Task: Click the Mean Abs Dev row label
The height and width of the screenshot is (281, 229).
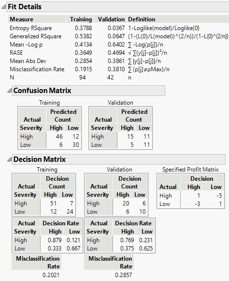Action: [x=28, y=61]
